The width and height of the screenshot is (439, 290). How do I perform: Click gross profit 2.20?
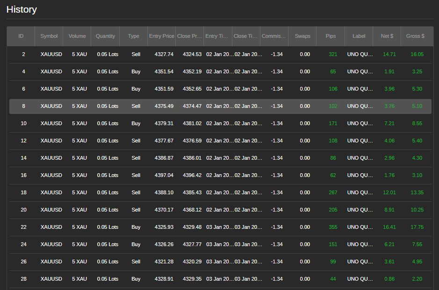(417, 279)
